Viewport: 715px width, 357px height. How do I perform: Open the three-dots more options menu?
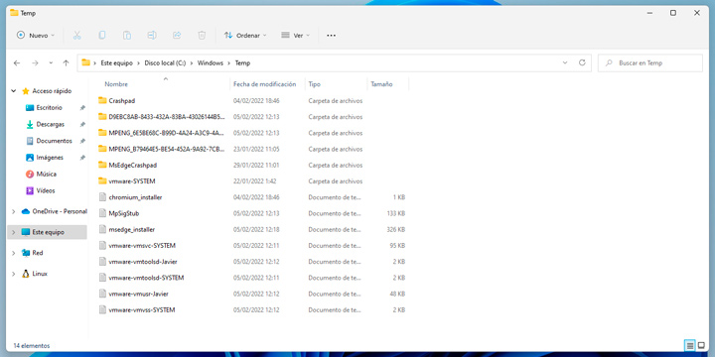pyautogui.click(x=331, y=35)
